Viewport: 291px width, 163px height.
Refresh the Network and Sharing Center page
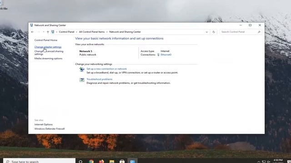coord(214,32)
